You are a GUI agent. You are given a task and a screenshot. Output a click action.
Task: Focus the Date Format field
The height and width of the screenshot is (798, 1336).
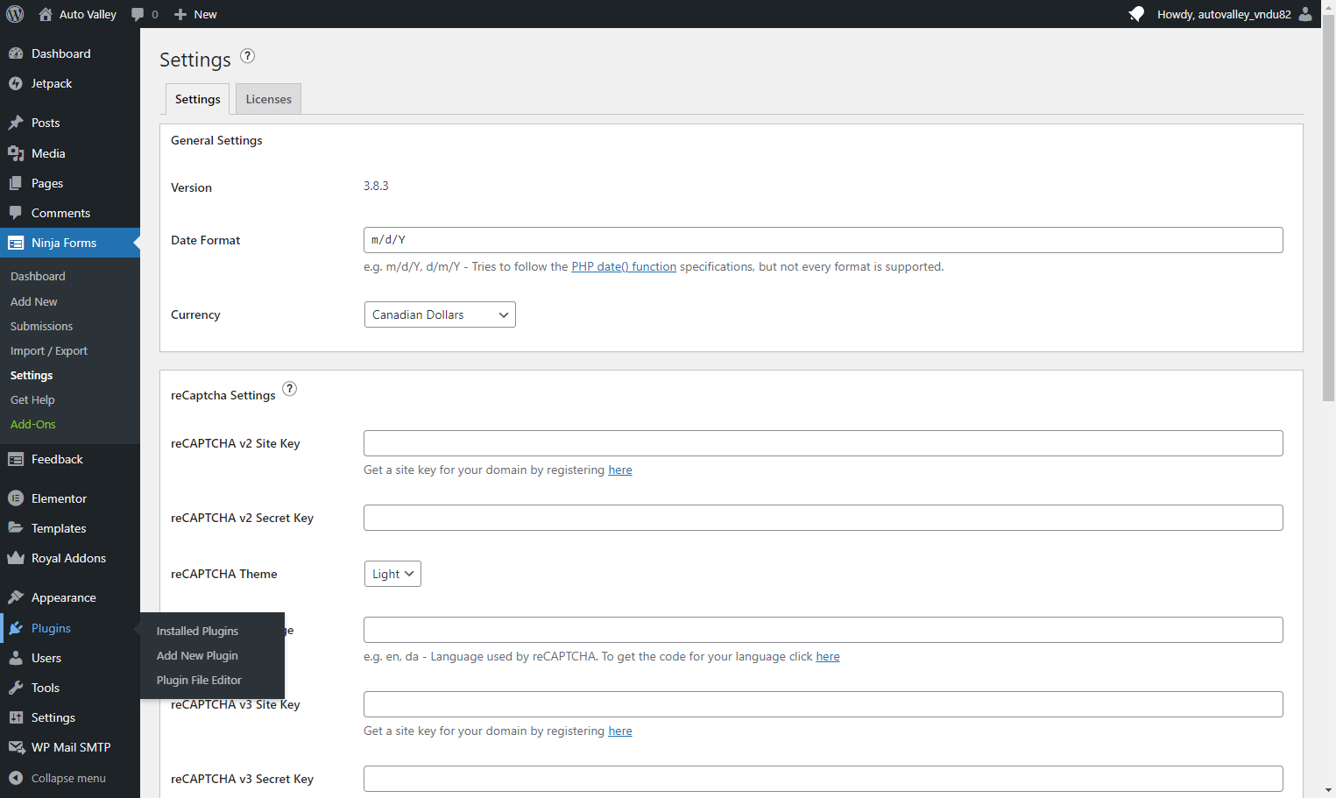tap(824, 240)
